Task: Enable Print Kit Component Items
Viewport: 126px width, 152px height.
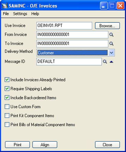Action: click(7, 116)
